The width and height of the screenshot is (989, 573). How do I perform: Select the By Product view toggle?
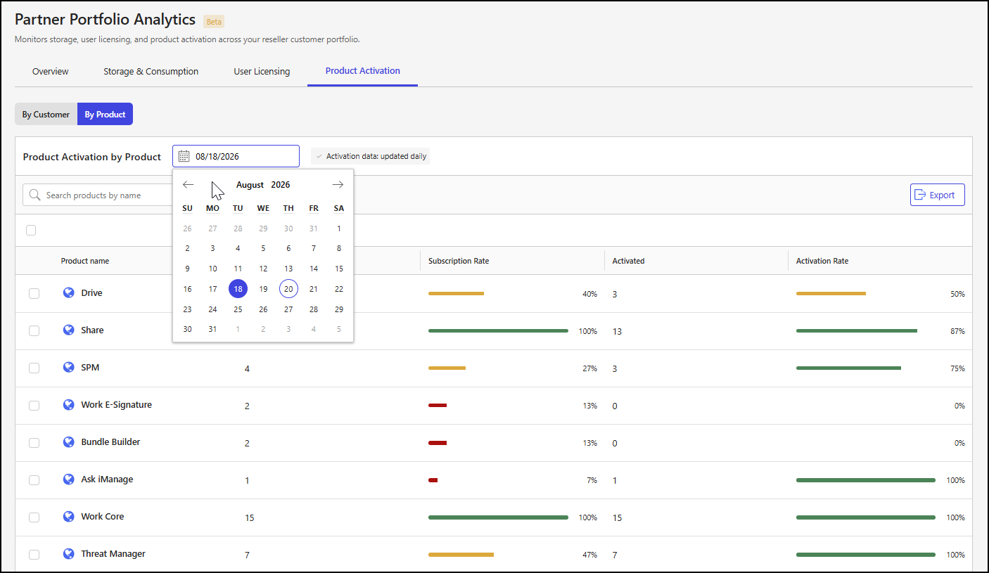click(105, 114)
